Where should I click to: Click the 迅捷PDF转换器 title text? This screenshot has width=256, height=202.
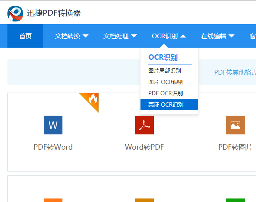(x=54, y=13)
